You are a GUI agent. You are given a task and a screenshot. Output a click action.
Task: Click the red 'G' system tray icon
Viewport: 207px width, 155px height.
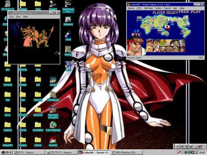(x=192, y=153)
